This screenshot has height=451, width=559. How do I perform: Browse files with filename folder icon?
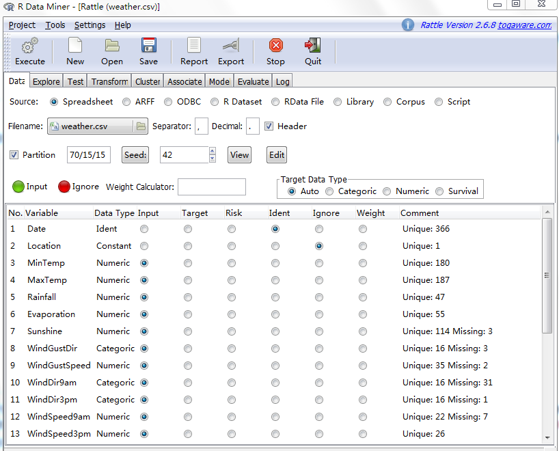[x=141, y=126]
